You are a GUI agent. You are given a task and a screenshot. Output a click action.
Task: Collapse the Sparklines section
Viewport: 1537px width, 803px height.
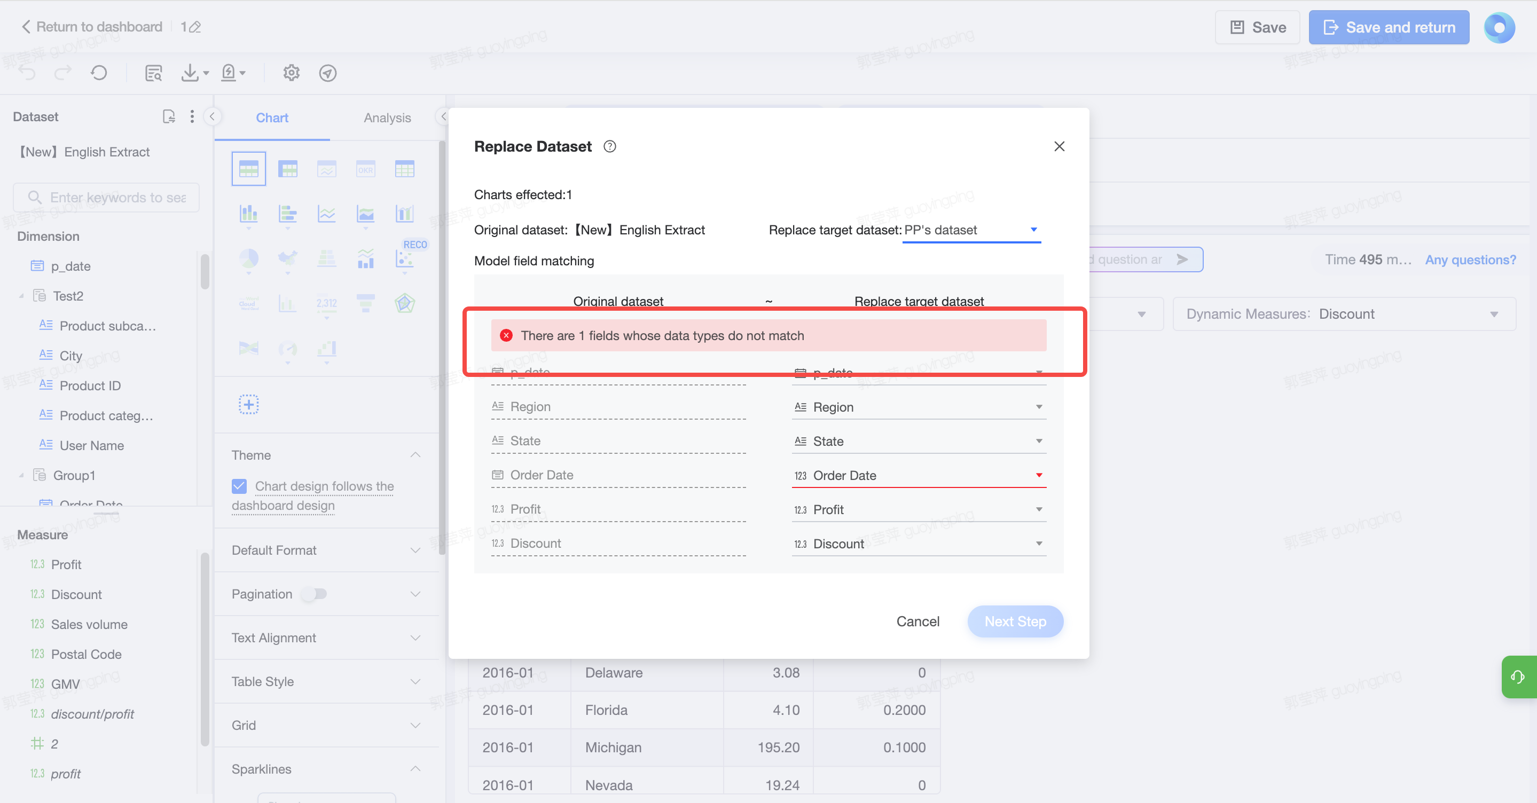(x=415, y=769)
